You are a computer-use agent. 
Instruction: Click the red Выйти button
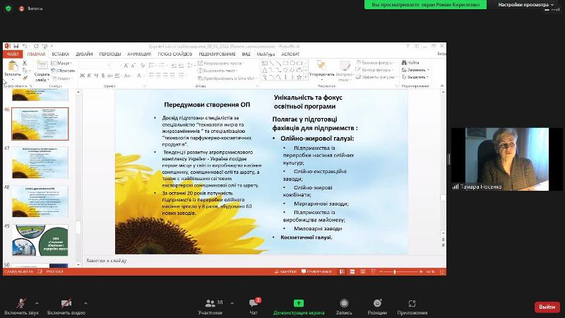[546, 307]
